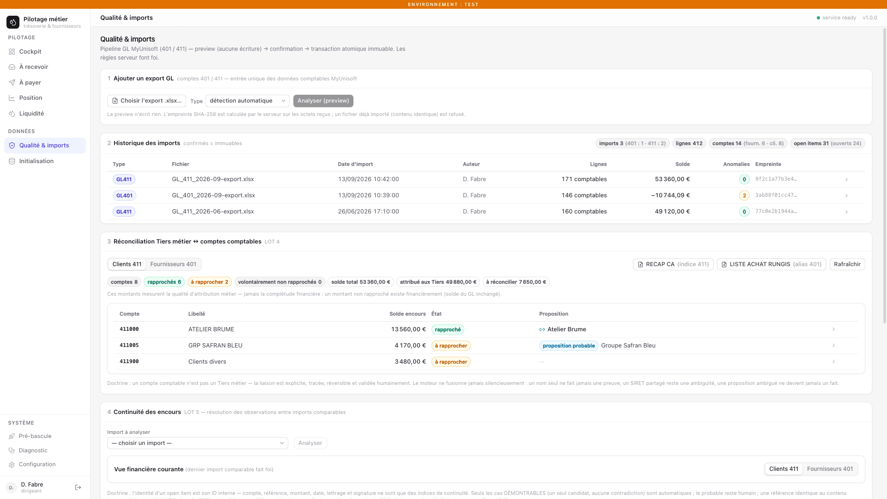Click the D. Fabre avatar
The image size is (887, 499).
coord(11,487)
